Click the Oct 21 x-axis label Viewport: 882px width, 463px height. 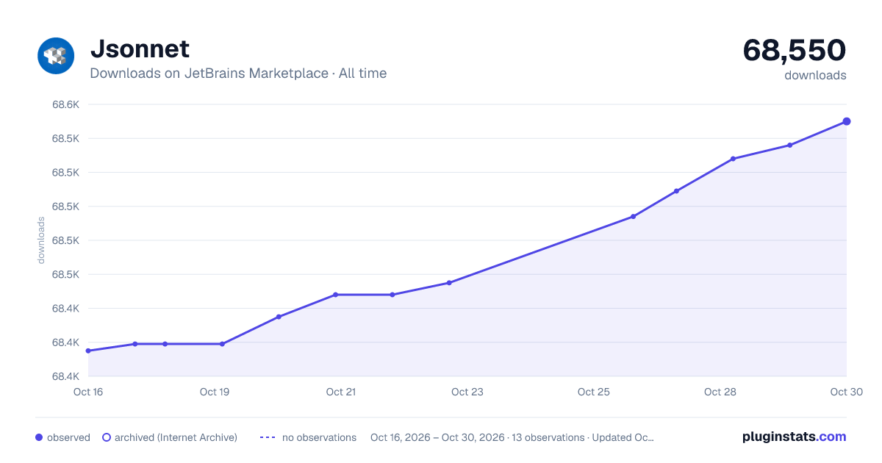[x=341, y=392]
